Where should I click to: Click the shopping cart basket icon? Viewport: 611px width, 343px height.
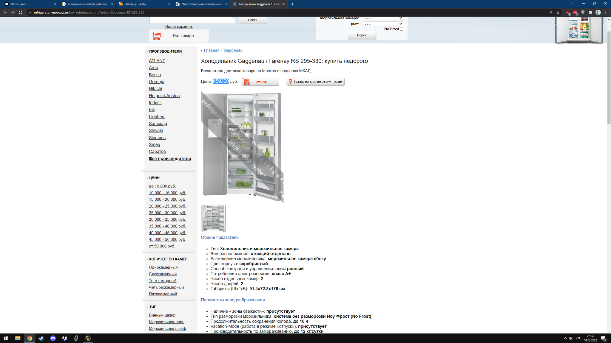156,36
